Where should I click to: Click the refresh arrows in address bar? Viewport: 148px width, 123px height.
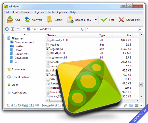point(82,29)
